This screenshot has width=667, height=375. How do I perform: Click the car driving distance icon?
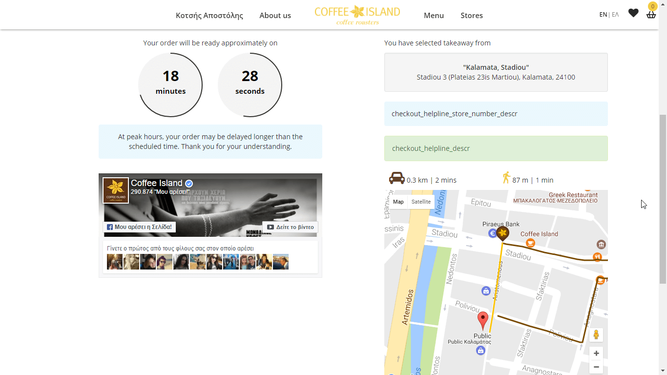[x=397, y=178]
